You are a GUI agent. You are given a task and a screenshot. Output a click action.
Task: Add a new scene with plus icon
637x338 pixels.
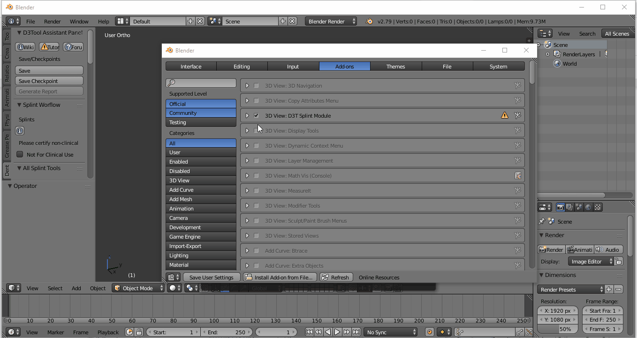tap(283, 21)
